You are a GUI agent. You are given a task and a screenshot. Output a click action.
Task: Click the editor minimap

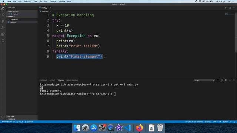click(230, 14)
